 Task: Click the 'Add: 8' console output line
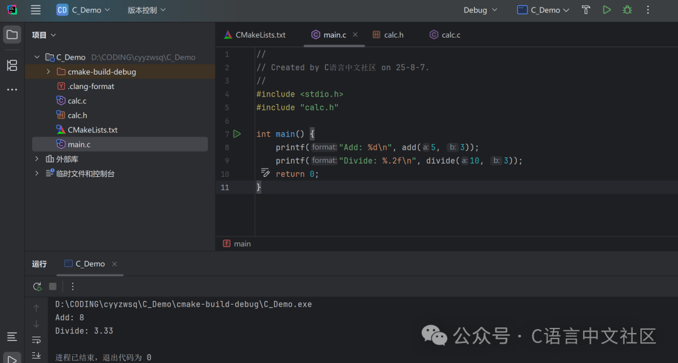click(70, 318)
